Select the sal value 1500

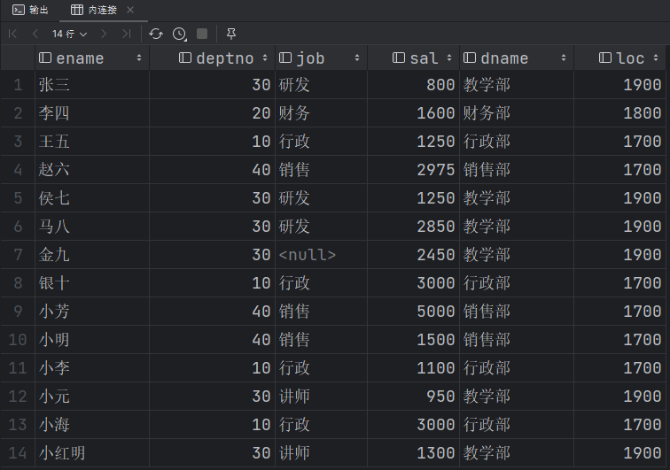(x=413, y=339)
